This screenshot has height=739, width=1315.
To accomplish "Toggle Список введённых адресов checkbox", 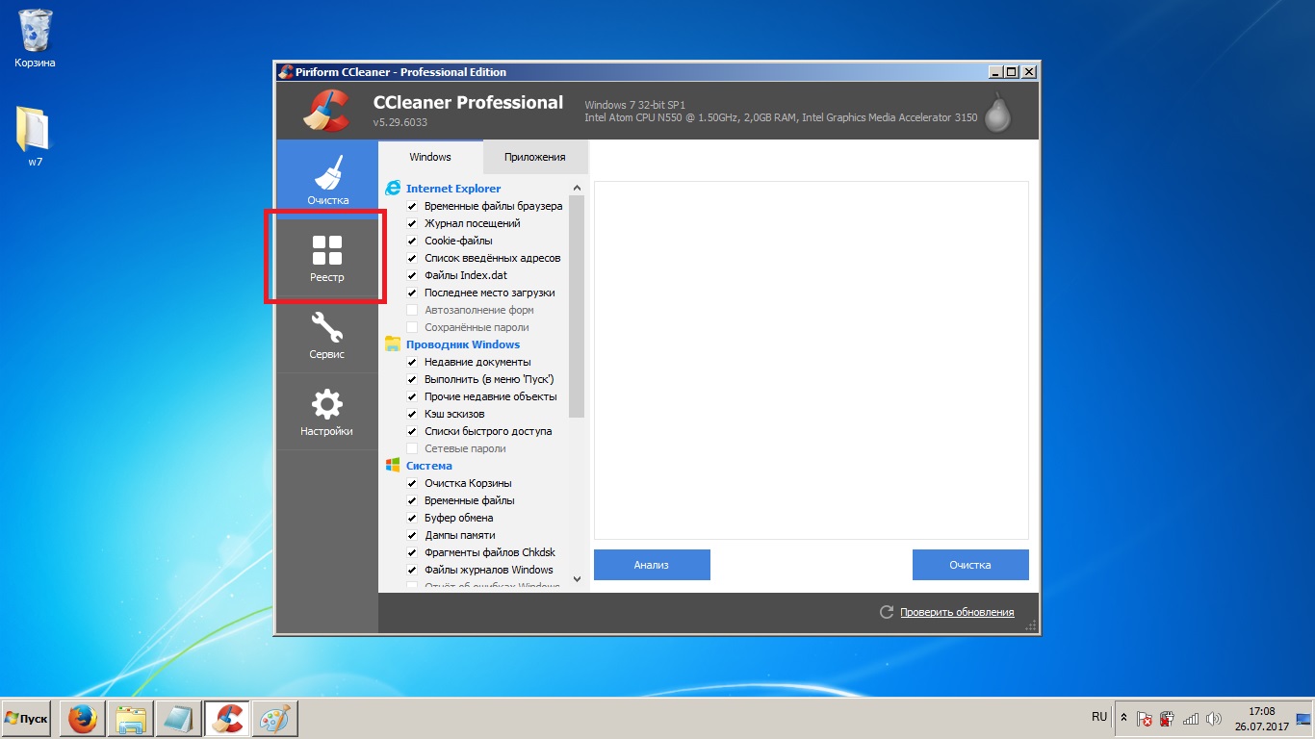I will [412, 258].
